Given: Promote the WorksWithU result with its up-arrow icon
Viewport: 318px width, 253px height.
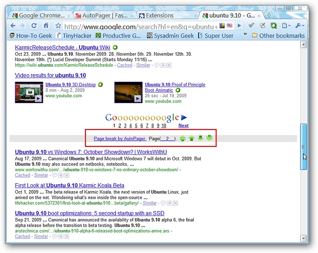Looking at the screenshot, I should (61, 175).
